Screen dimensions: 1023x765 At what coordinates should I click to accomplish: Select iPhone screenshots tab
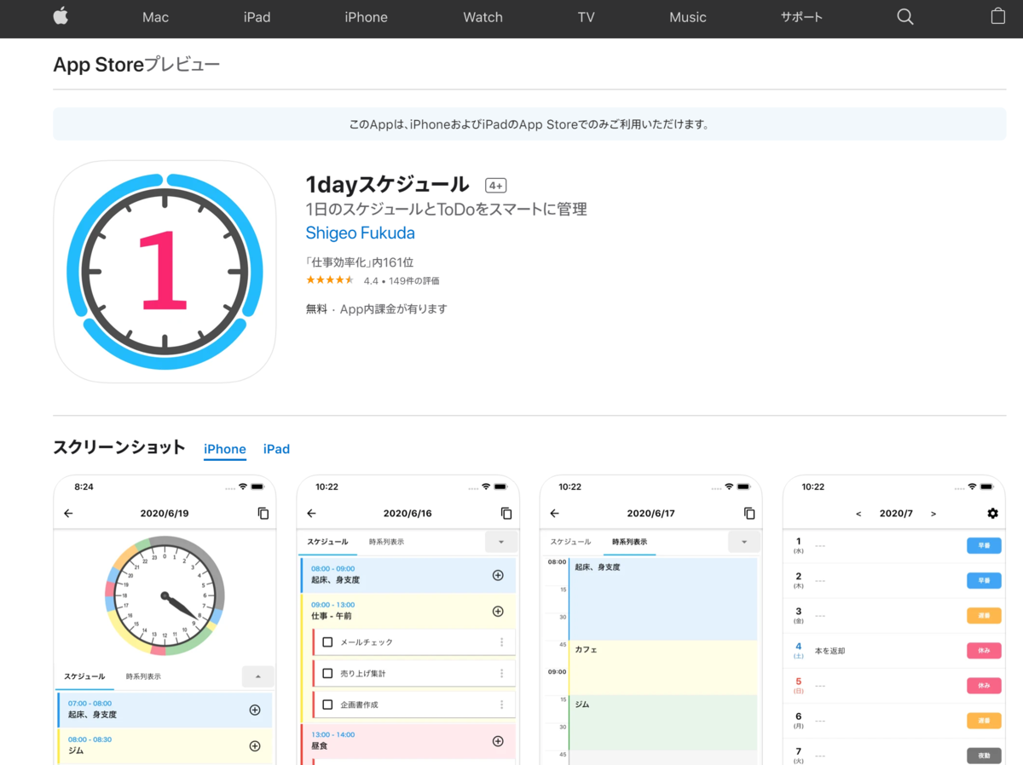225,449
